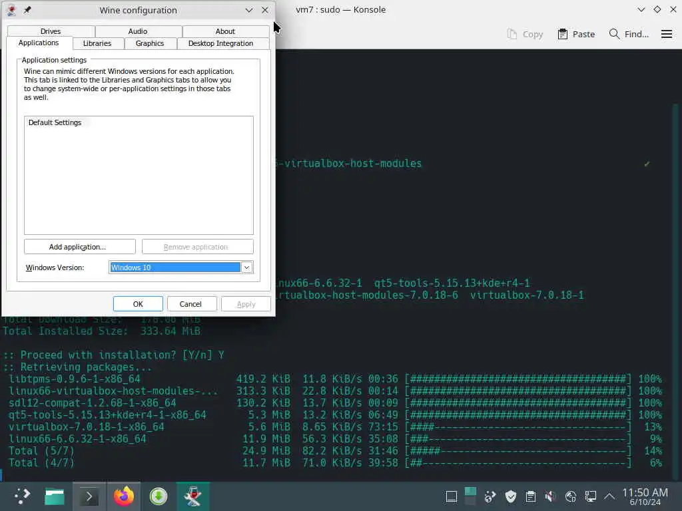Switch to the Drives tab

point(51,31)
